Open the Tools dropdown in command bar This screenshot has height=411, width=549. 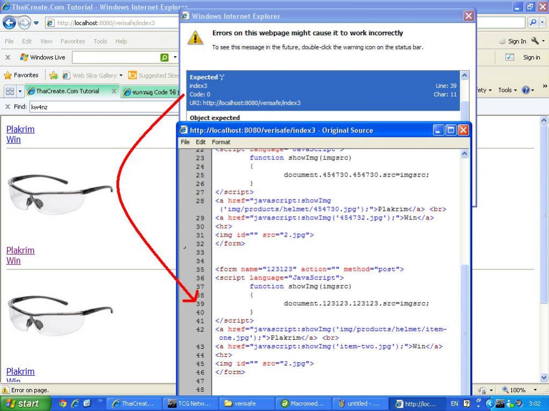click(507, 90)
